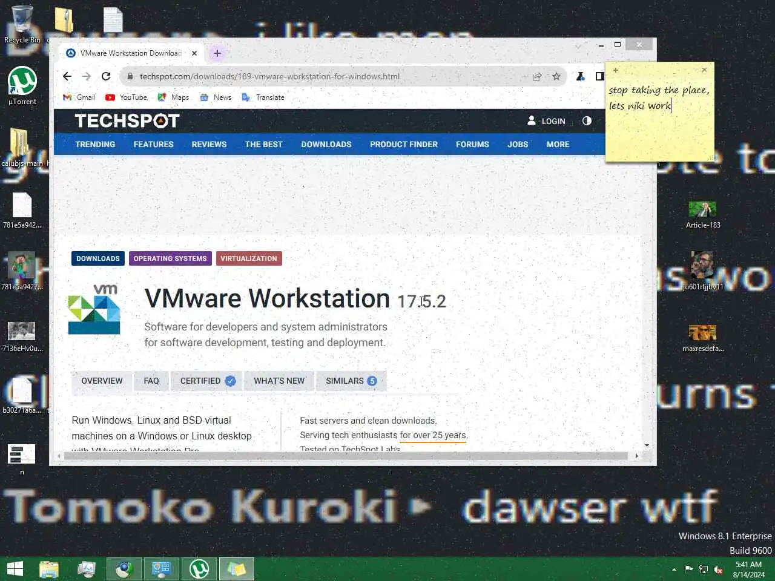Click the VIRTUALIZATION tag
775x581 pixels.
(249, 258)
